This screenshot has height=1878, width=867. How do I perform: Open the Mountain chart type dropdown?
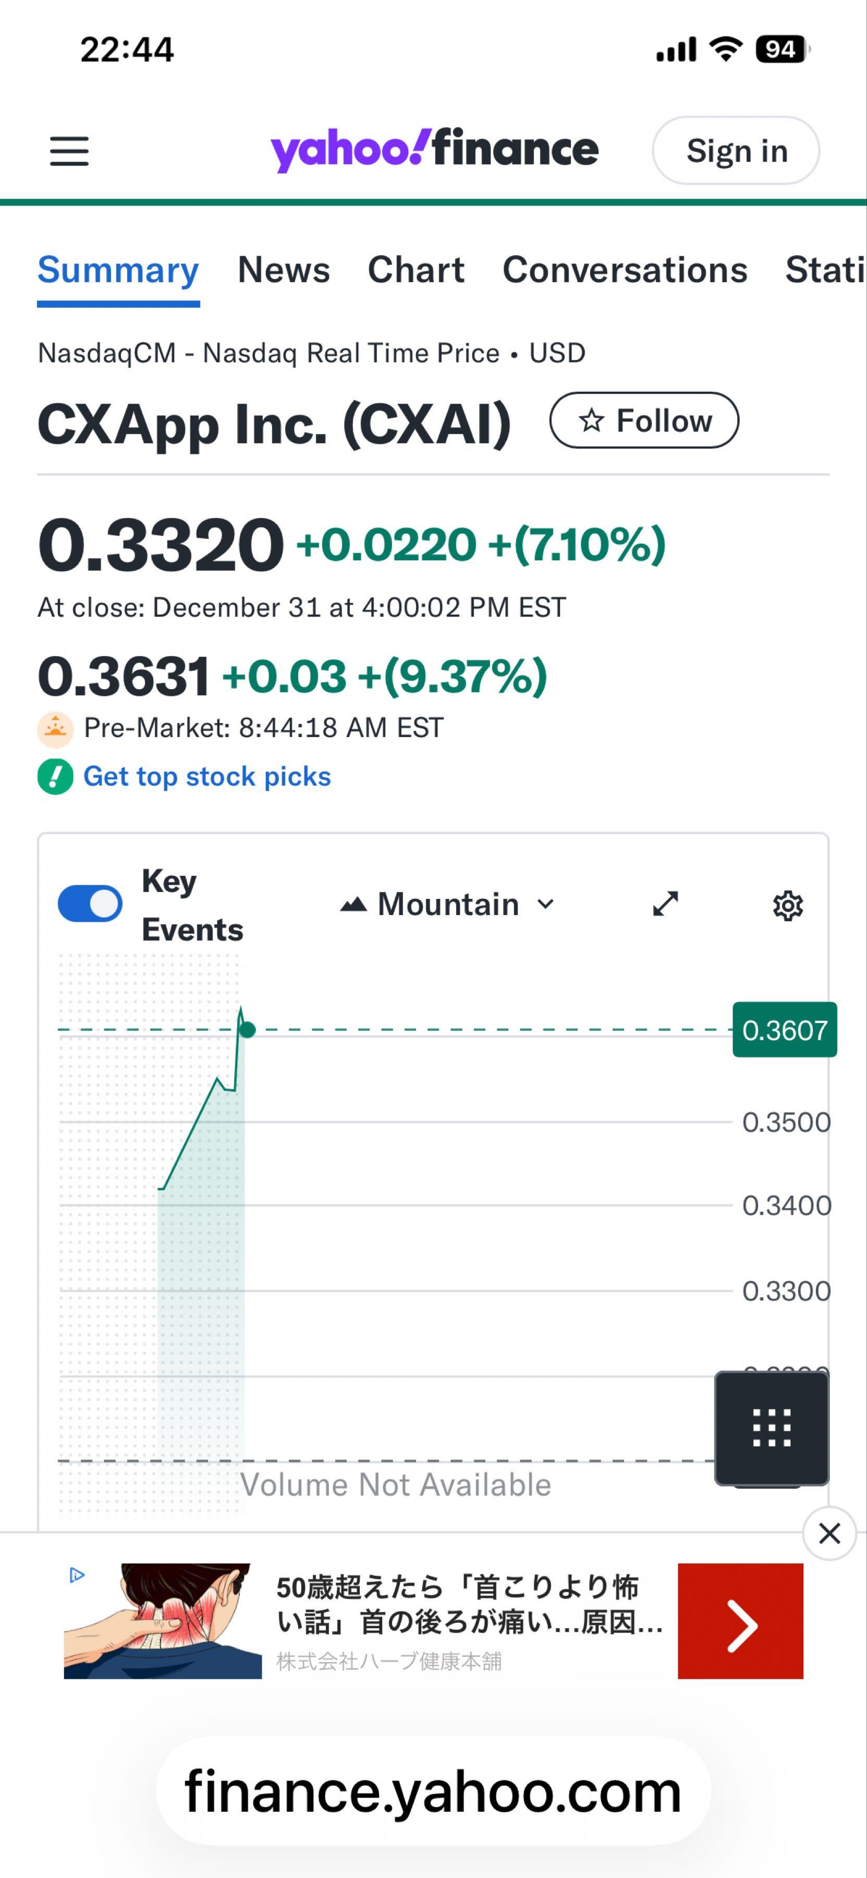coord(447,905)
